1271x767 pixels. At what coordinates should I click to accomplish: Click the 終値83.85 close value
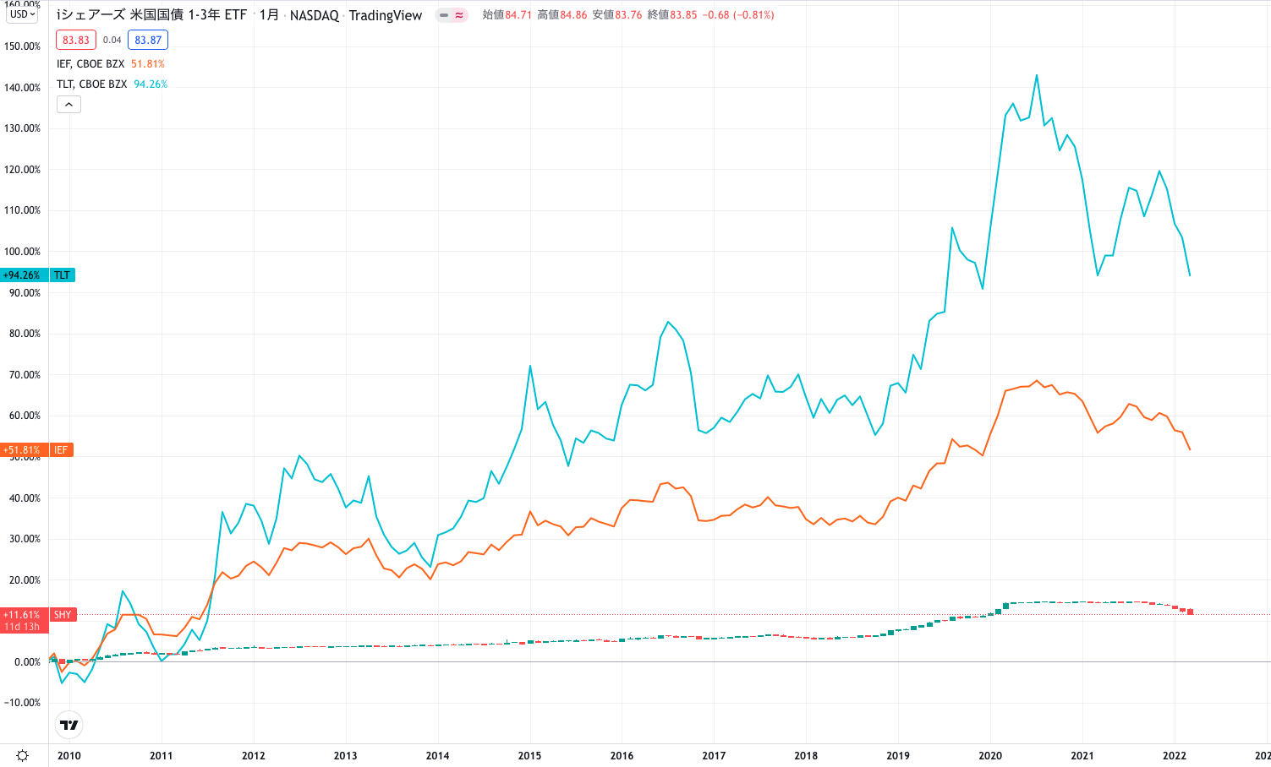(x=672, y=15)
